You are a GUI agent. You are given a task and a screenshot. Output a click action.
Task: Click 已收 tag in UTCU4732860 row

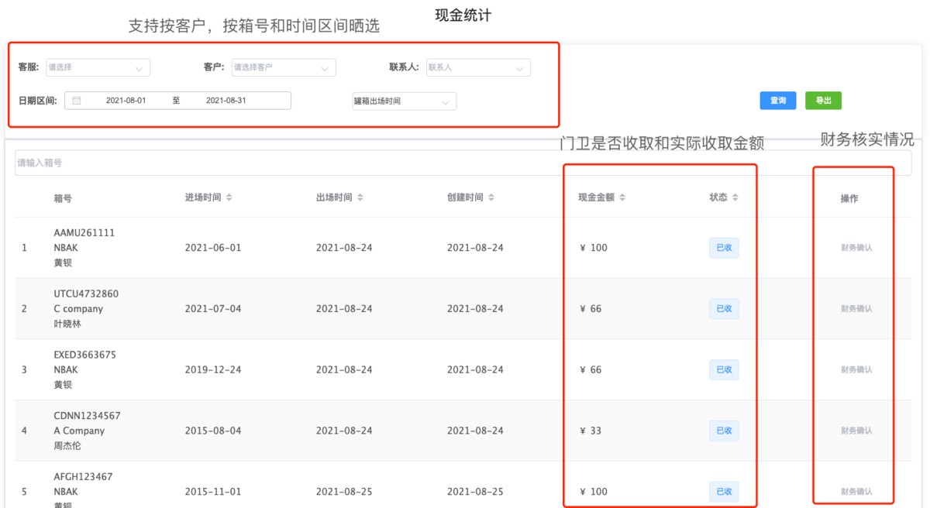tap(724, 309)
